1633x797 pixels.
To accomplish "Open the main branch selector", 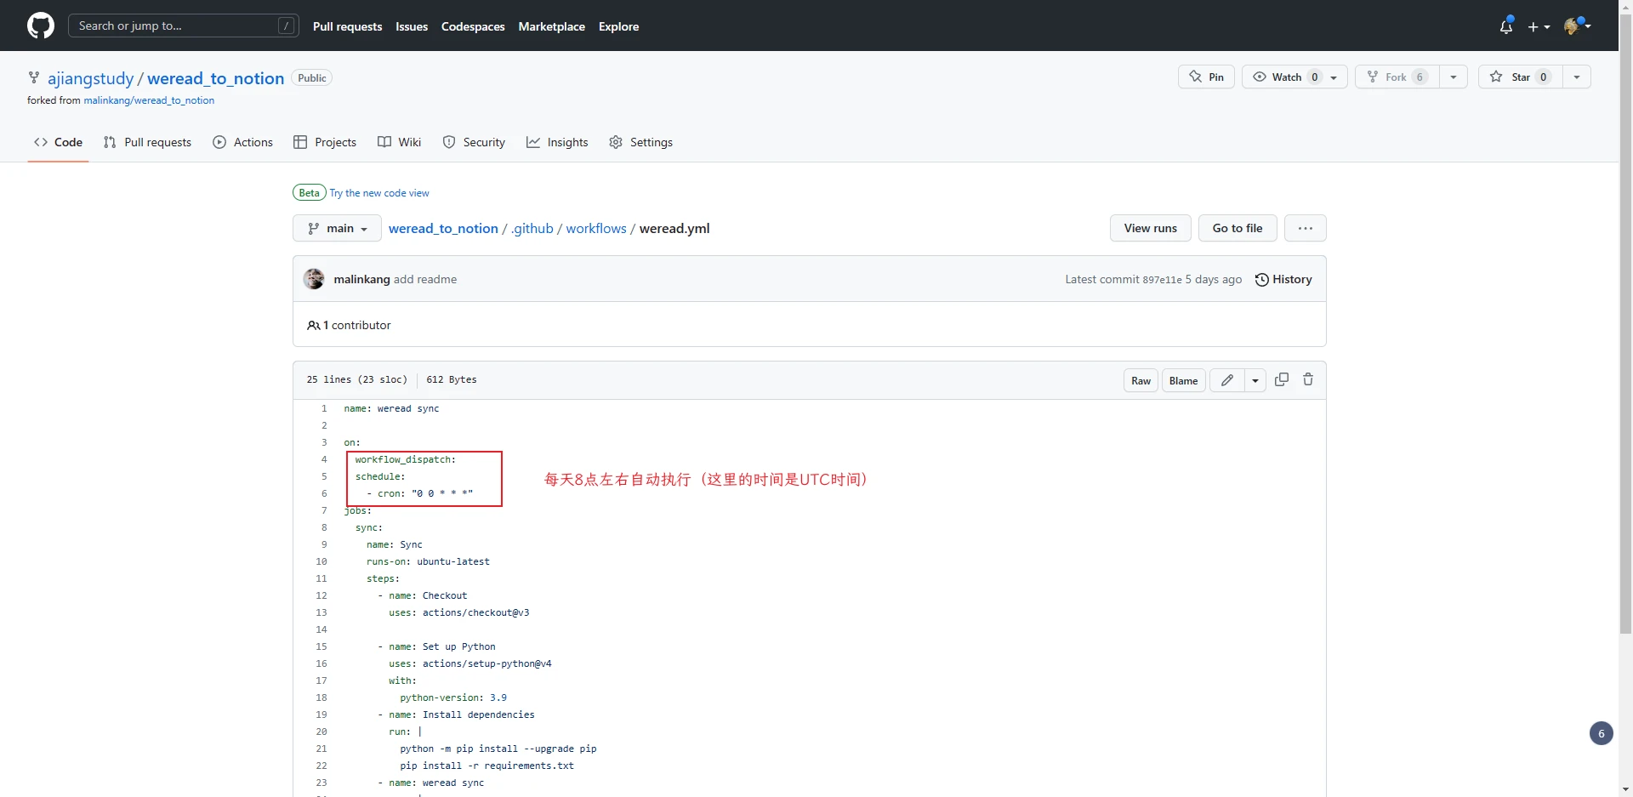I will tap(337, 228).
